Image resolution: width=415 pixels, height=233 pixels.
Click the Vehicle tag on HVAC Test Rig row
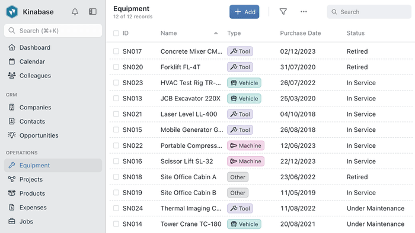pyautogui.click(x=244, y=83)
